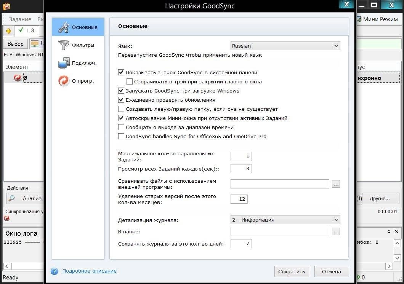Open the О прогр. section
This screenshot has height=284, width=404.
pos(77,81)
